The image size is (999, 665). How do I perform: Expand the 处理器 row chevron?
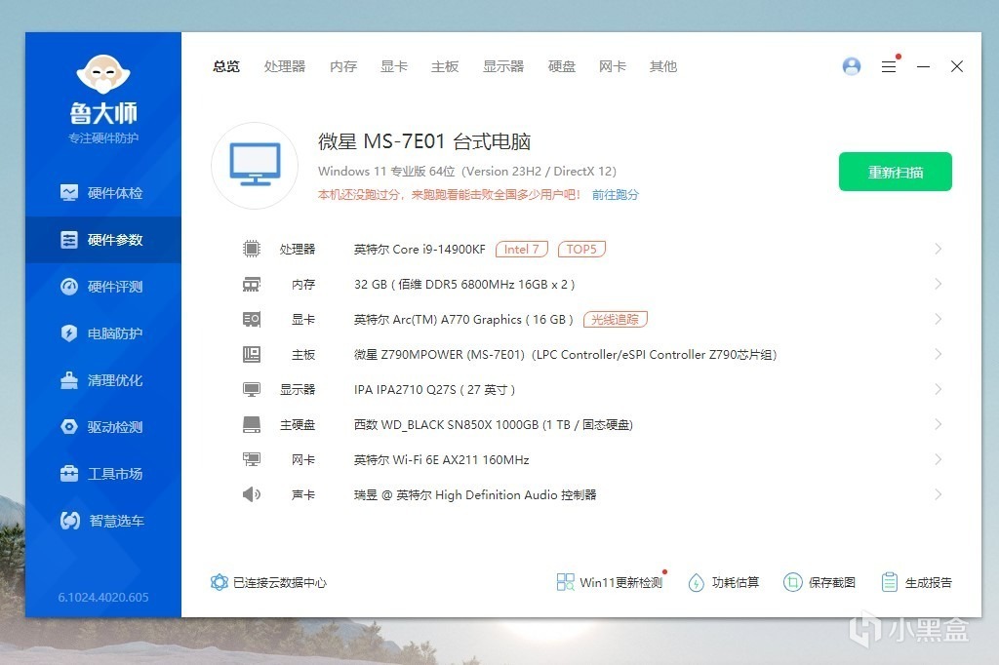pos(938,249)
